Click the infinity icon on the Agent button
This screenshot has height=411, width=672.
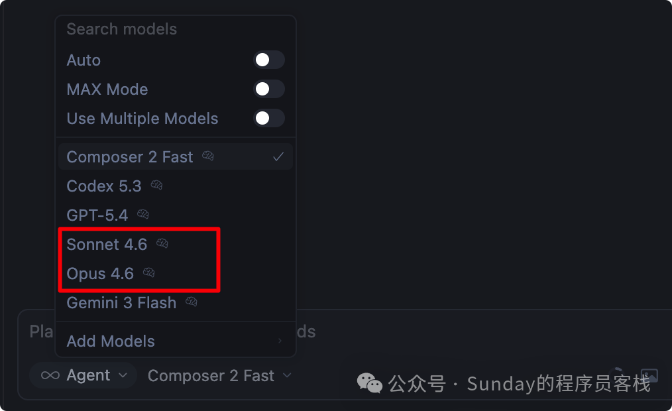(50, 376)
